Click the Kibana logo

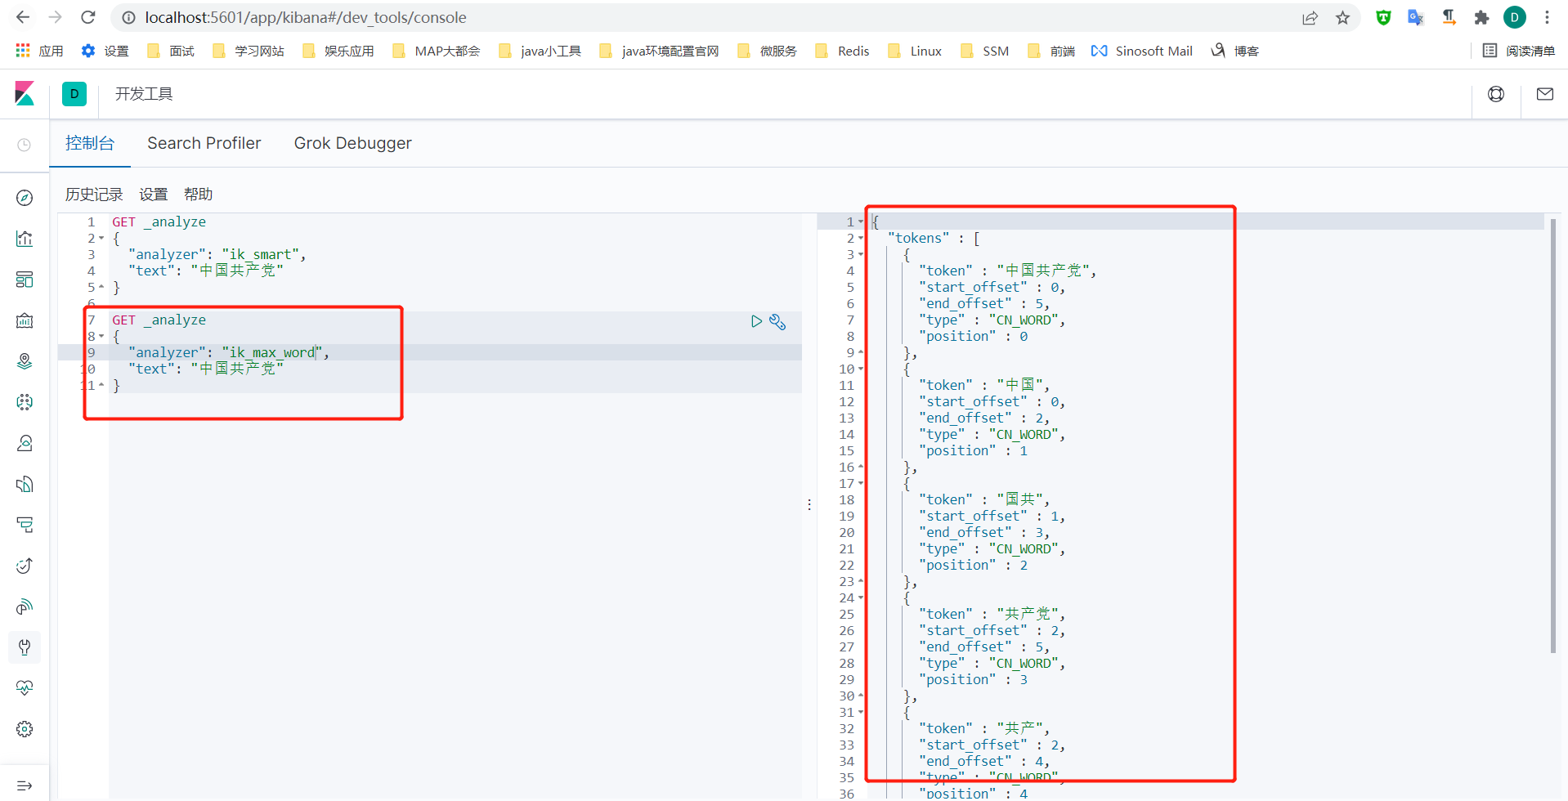[x=25, y=94]
